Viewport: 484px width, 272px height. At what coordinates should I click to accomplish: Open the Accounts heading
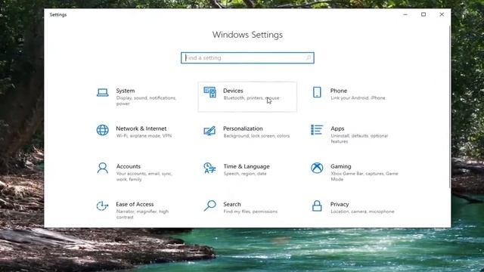[129, 166]
